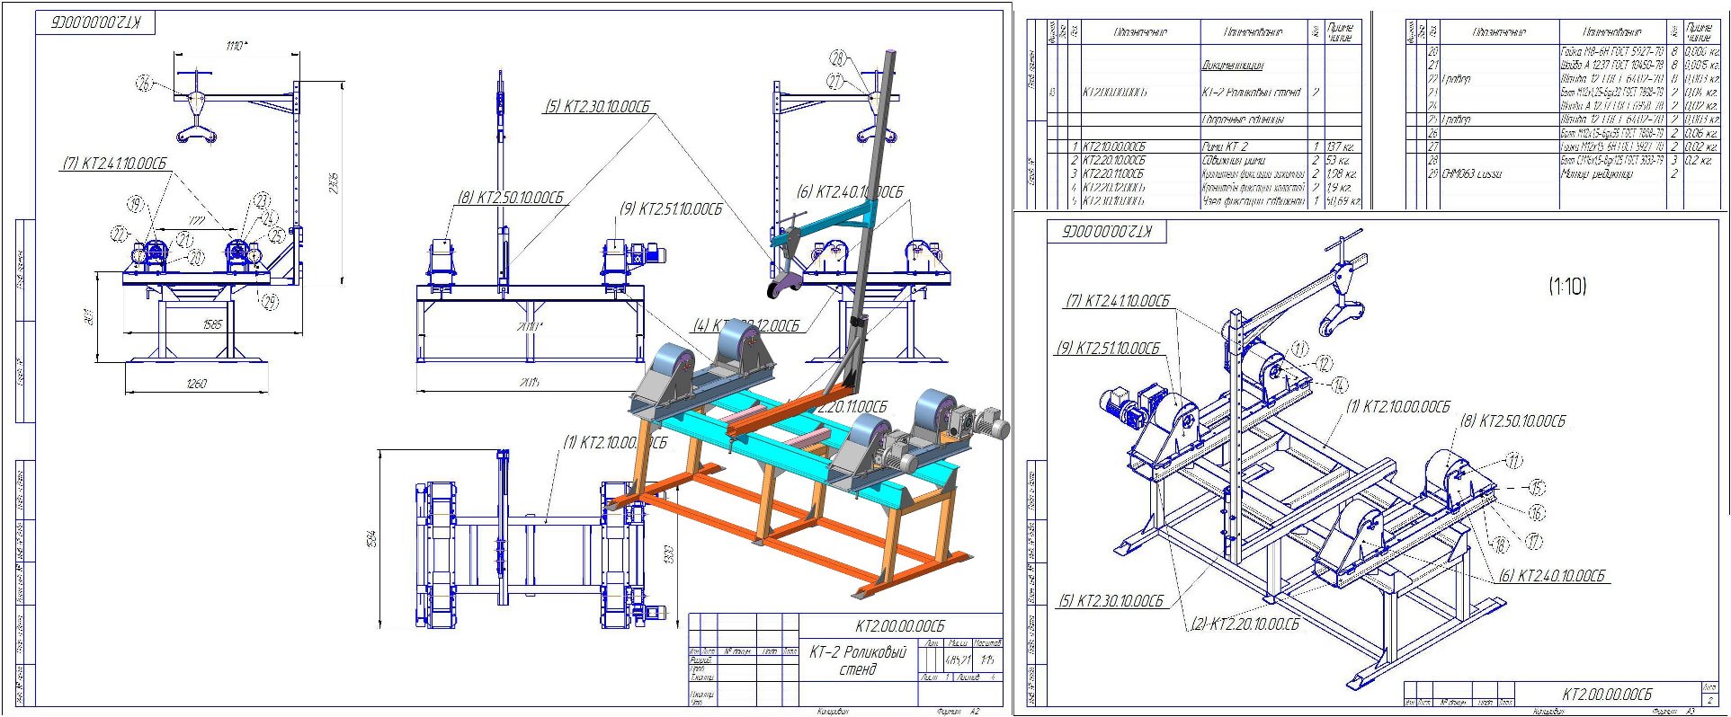This screenshot has width=1731, height=717.
Task: Click the "(8) КТ2.50.10.00СБ" callout on the isometric sheet
Action: (1513, 421)
